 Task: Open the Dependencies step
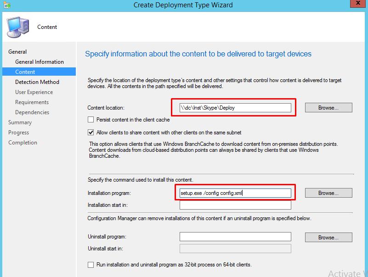point(32,112)
